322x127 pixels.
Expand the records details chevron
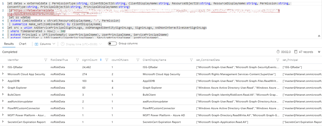click(319, 52)
